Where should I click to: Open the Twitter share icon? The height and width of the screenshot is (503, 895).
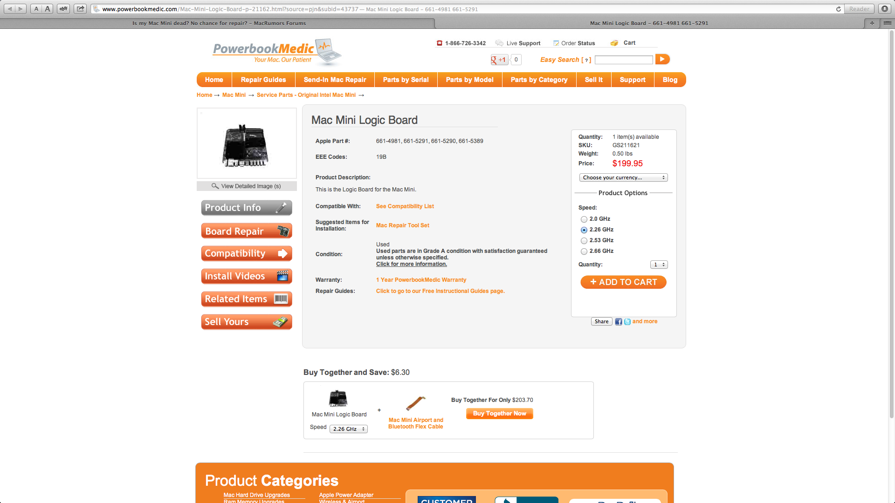627,322
